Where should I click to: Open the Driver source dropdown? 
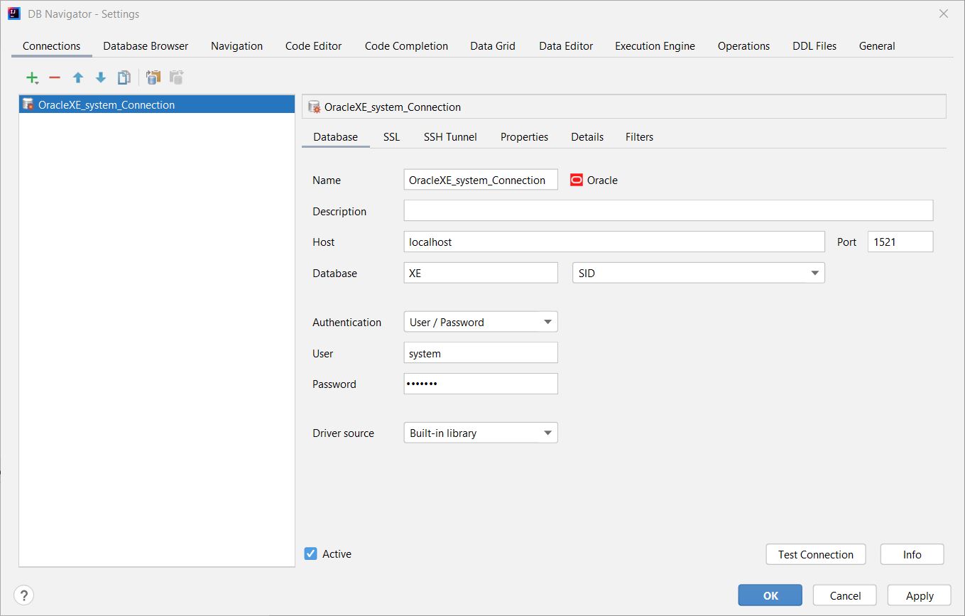pos(480,433)
